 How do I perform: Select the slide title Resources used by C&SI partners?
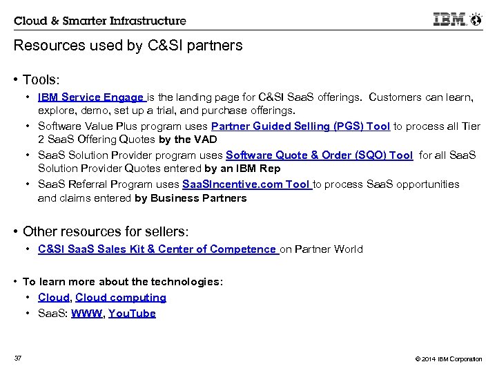(128, 46)
